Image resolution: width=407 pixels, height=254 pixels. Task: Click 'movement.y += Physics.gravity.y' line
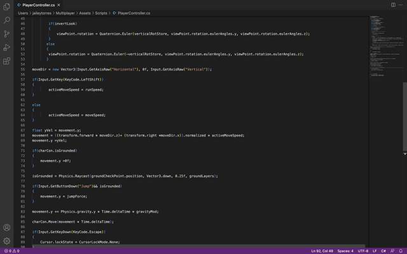95,211
